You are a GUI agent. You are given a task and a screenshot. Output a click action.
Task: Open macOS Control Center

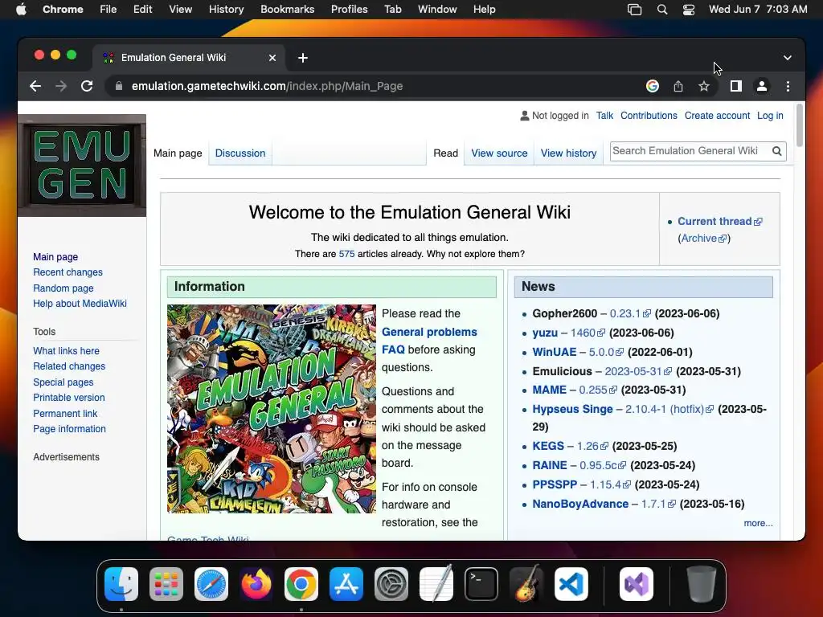(x=689, y=9)
